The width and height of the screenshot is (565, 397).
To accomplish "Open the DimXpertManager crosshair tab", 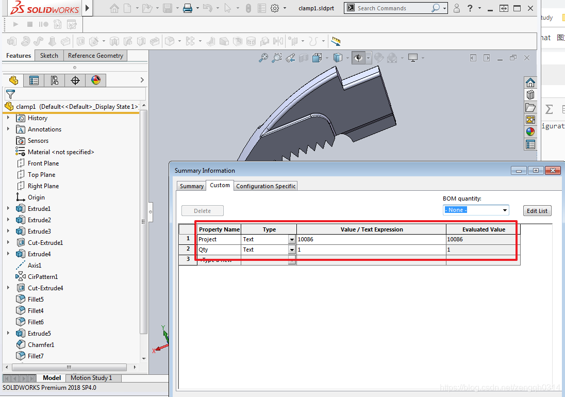I will [x=75, y=80].
